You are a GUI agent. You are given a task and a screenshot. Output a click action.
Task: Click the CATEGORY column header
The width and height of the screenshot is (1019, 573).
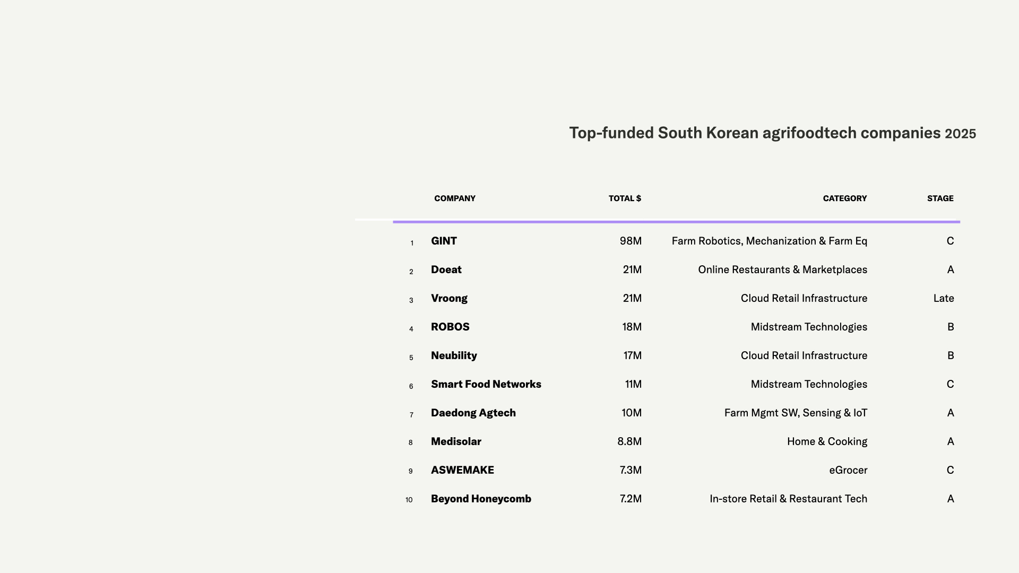(844, 198)
